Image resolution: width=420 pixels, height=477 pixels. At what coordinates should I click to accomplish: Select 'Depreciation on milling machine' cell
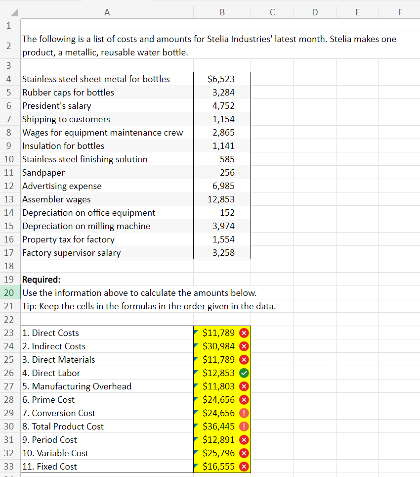click(x=107, y=226)
